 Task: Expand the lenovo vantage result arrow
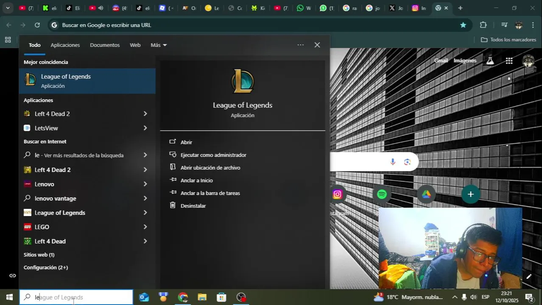point(145,198)
